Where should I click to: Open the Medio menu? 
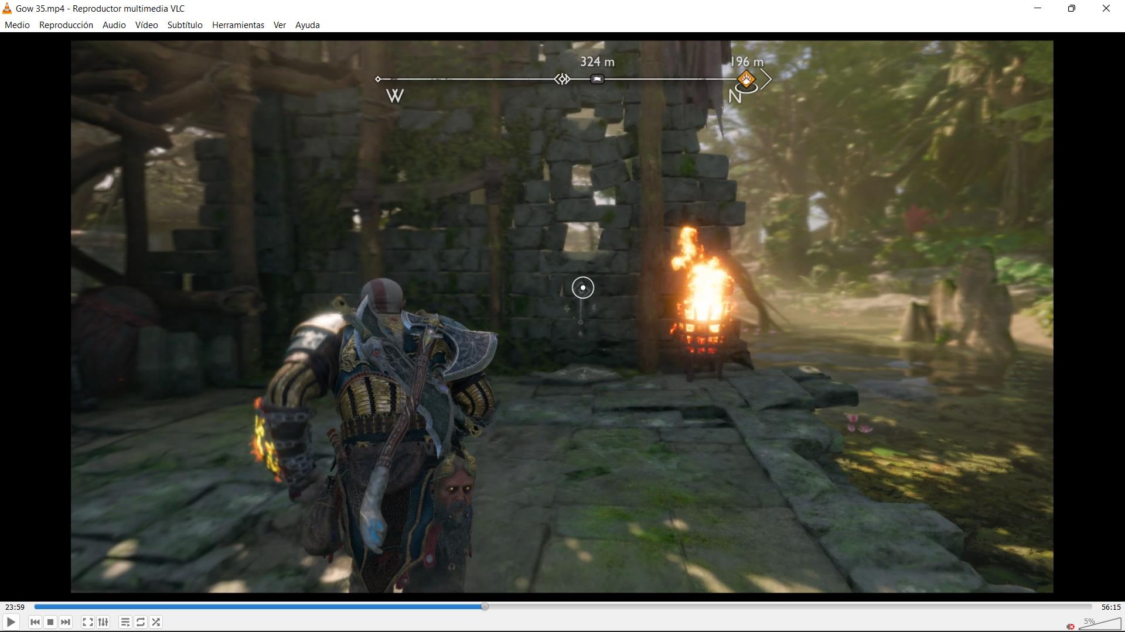coord(17,25)
